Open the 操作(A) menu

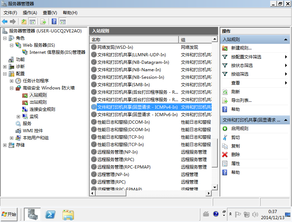[30, 12]
